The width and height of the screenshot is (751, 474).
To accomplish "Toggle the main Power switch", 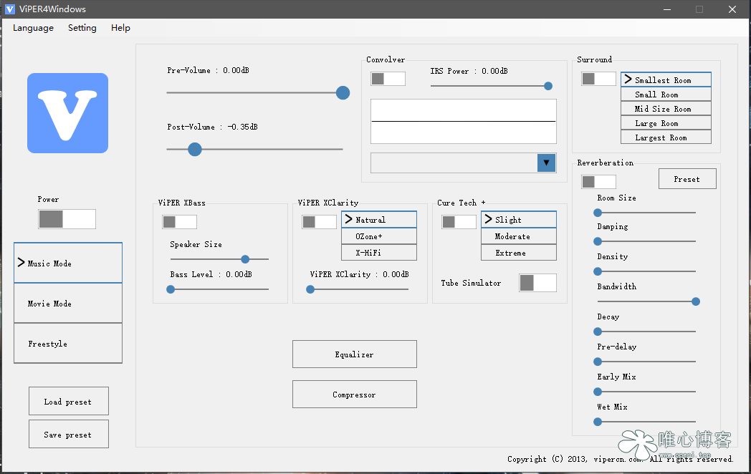I will click(67, 219).
